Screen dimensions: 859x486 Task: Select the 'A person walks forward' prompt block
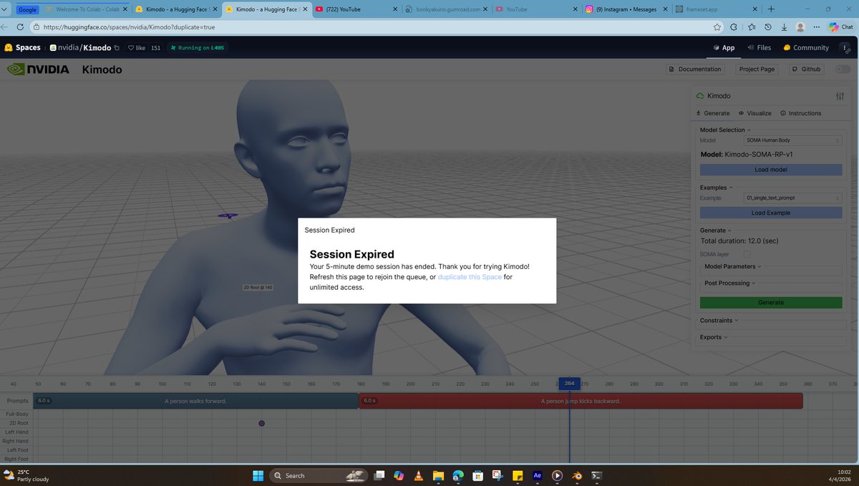pyautogui.click(x=195, y=401)
